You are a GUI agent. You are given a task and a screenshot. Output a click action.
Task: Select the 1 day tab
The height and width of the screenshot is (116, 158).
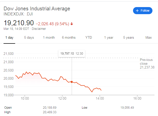point(9,38)
